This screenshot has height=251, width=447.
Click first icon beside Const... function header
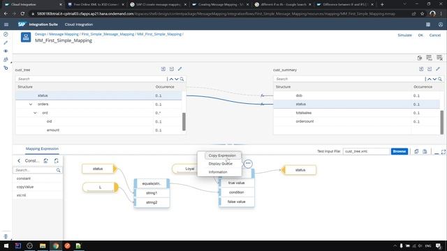pos(46,161)
